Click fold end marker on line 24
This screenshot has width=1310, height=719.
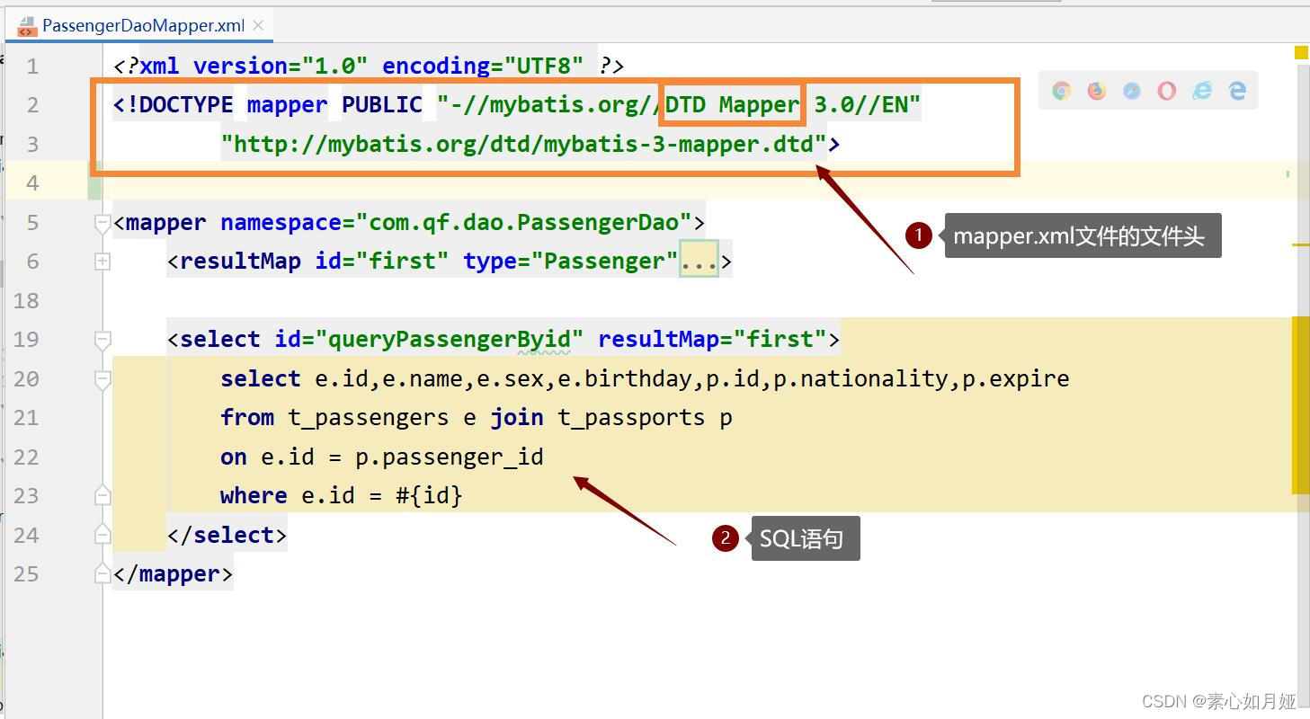click(x=102, y=535)
